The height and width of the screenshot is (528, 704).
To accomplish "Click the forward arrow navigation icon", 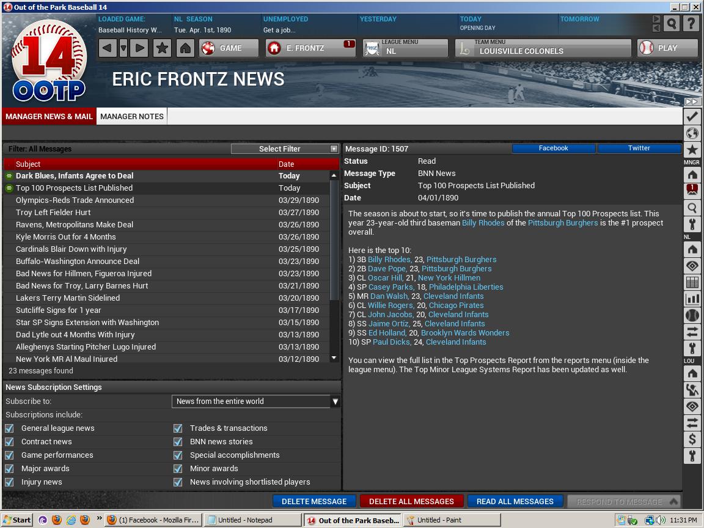I will pyautogui.click(x=140, y=48).
